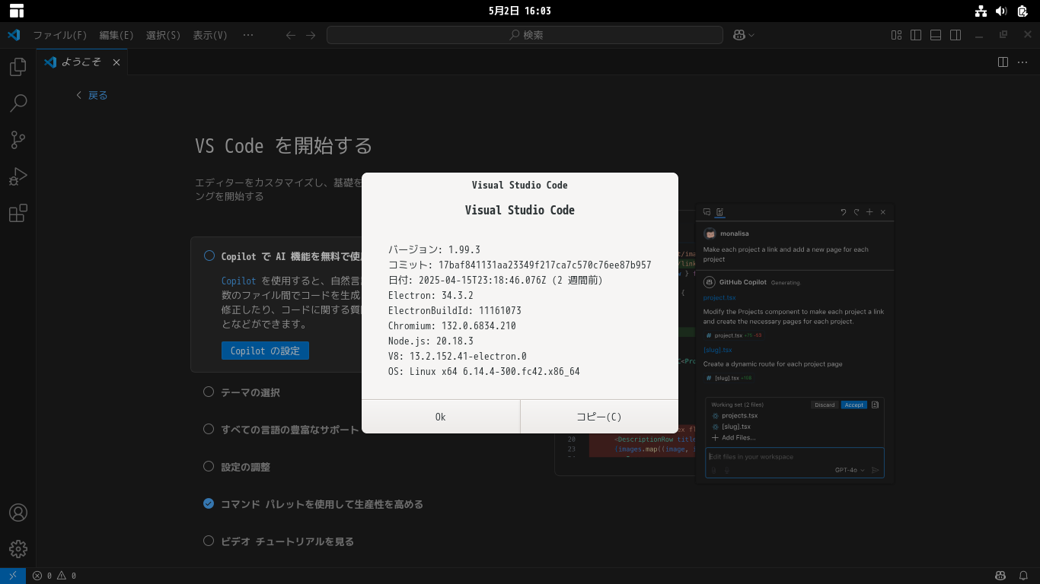
Task: Click the コミット hash line in the dialog
Action: point(520,265)
